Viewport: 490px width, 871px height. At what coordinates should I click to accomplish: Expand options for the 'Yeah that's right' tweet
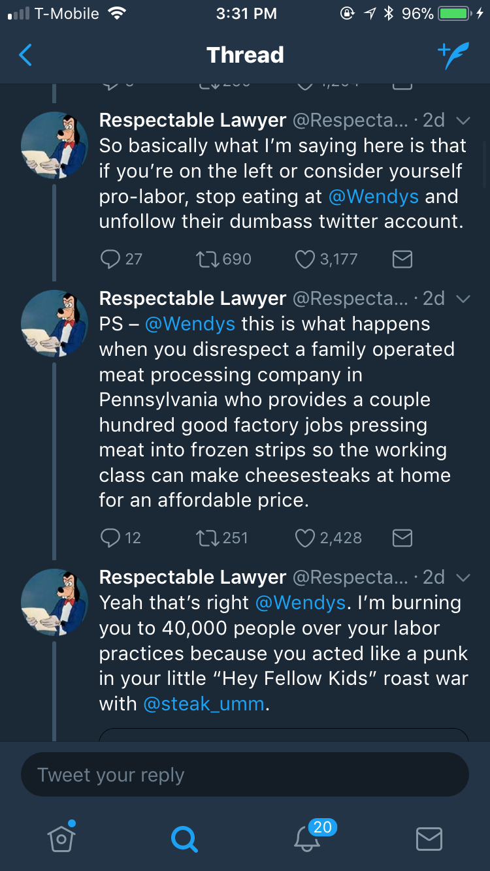point(463,578)
